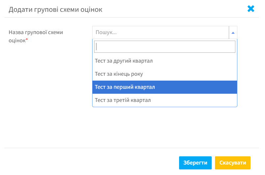265x175 pixels.
Task: Dismiss the modal via the top-right cross icon
Action: point(251,9)
